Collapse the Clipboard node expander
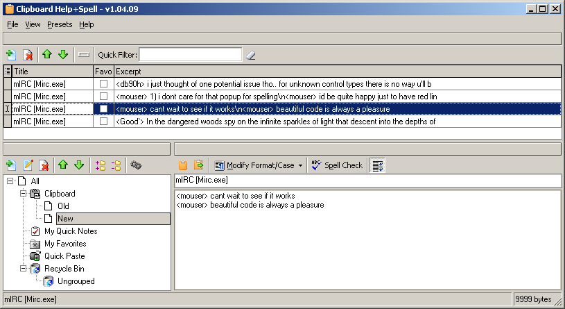 [23, 194]
